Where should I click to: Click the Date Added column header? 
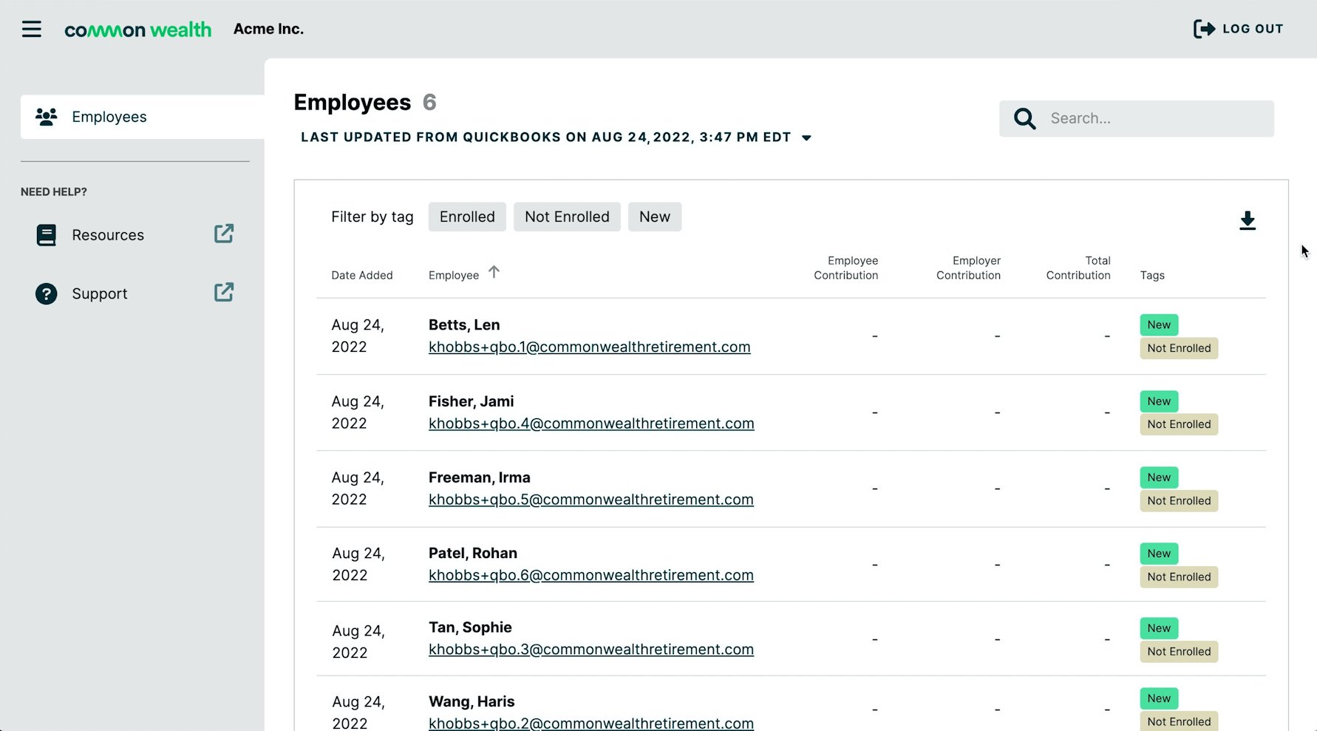click(362, 275)
